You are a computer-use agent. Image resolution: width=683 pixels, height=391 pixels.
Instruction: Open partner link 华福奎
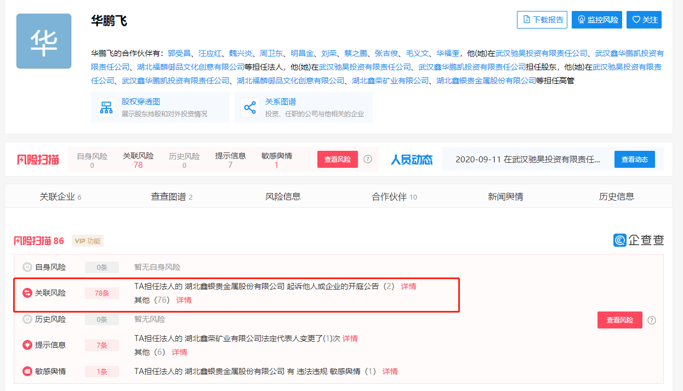tap(448, 53)
